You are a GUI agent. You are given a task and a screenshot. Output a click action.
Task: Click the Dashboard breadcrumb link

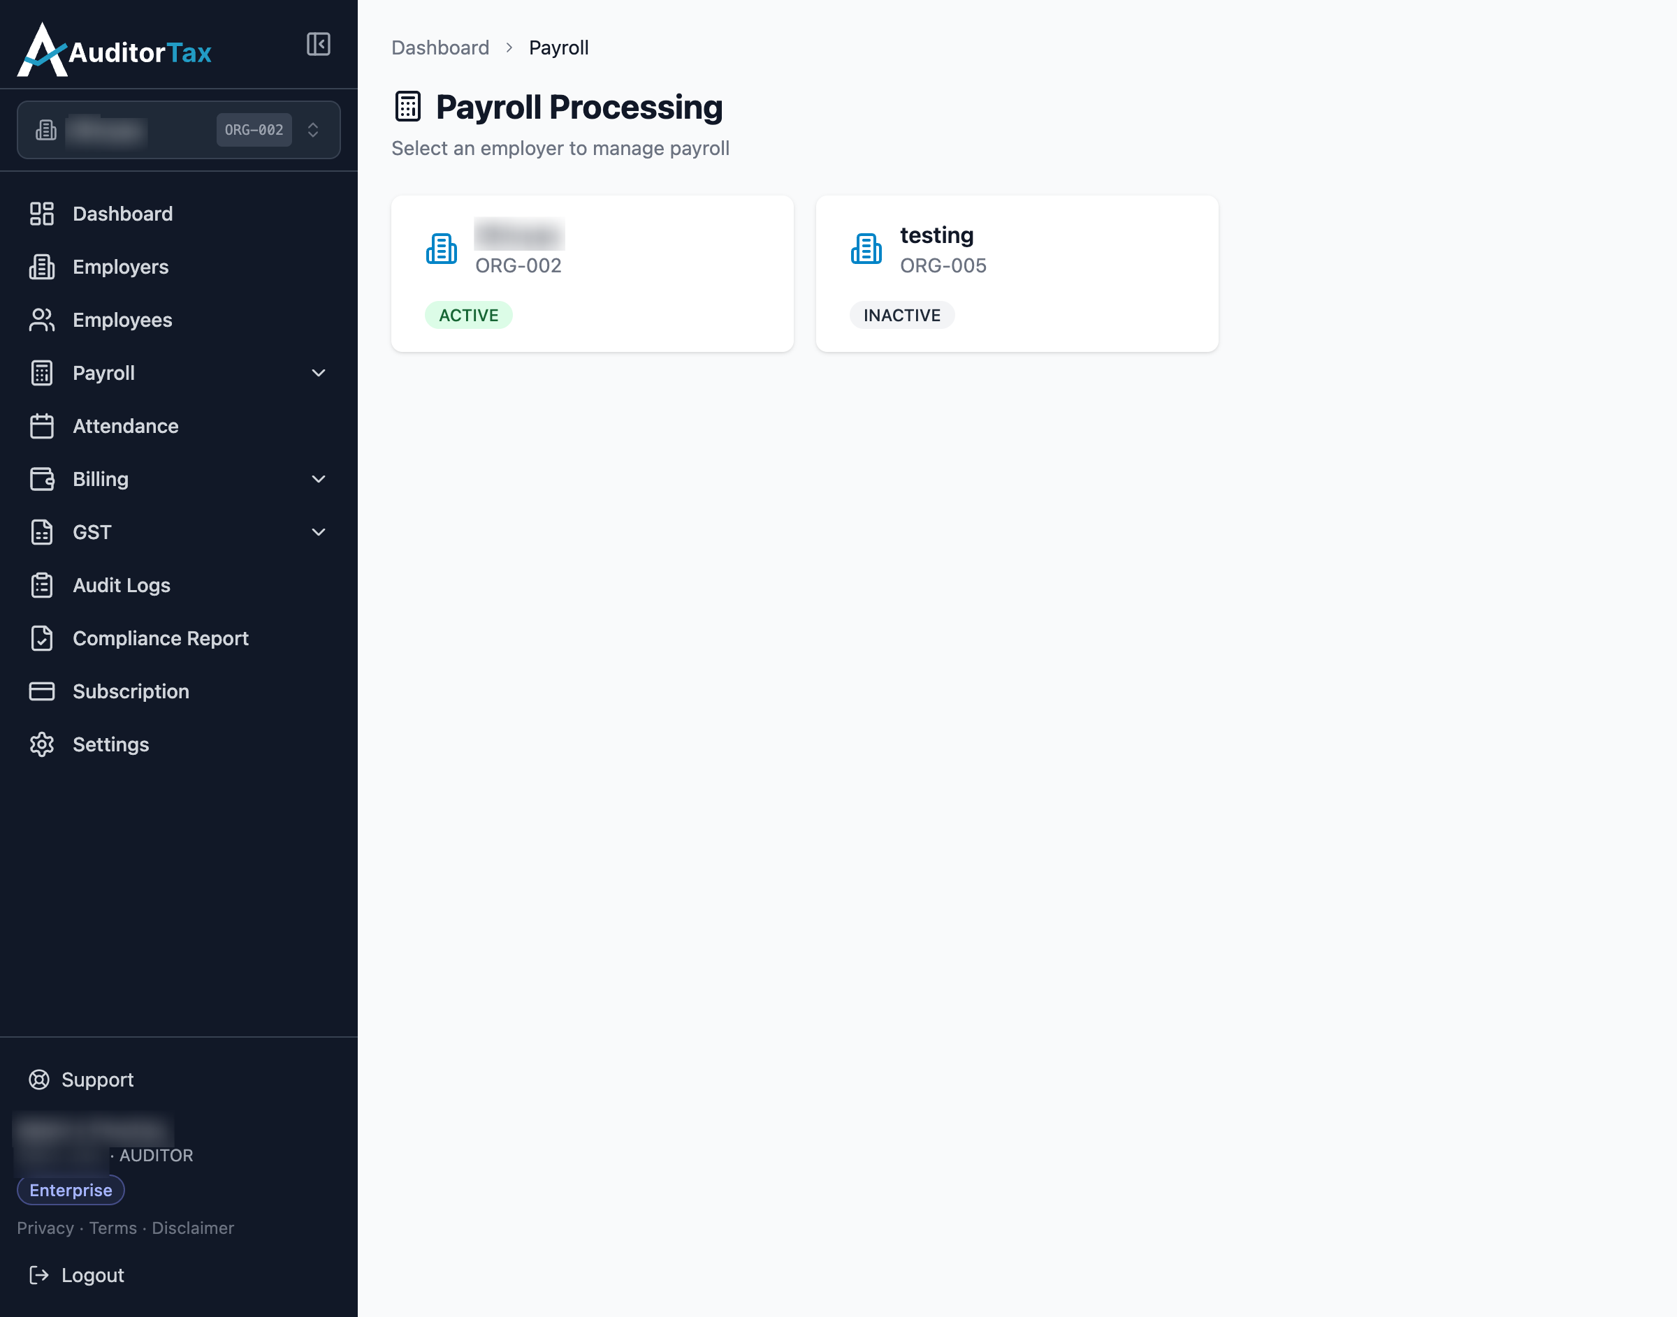(440, 47)
